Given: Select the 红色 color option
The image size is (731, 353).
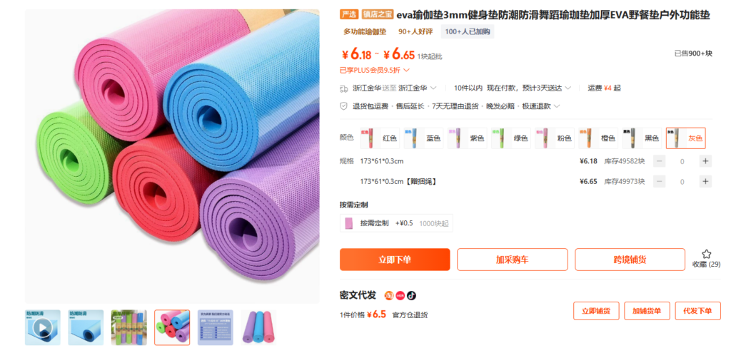Looking at the screenshot, I should (x=380, y=138).
